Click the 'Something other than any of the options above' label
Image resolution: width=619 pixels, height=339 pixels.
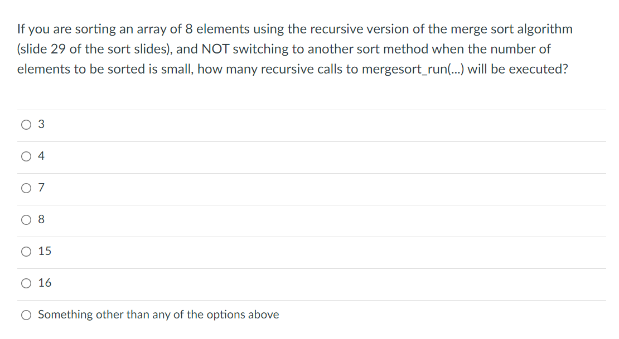pyautogui.click(x=158, y=315)
